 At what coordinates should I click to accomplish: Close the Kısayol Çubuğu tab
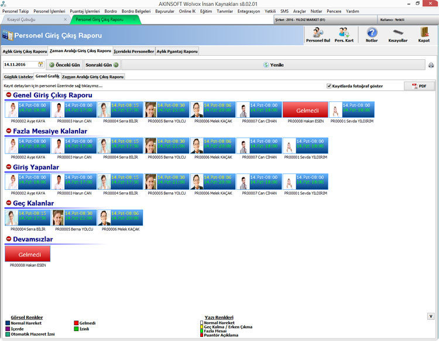click(65, 19)
